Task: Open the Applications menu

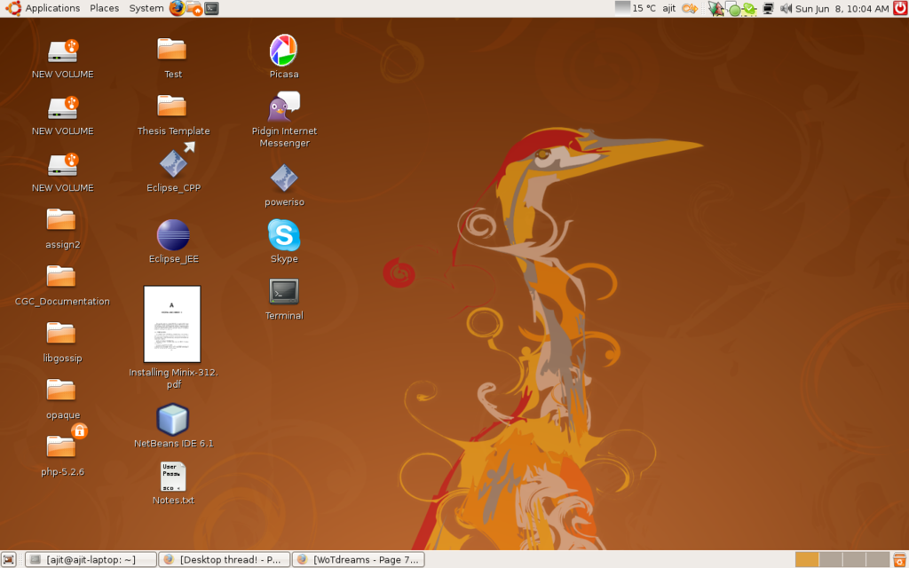Action: tap(51, 8)
